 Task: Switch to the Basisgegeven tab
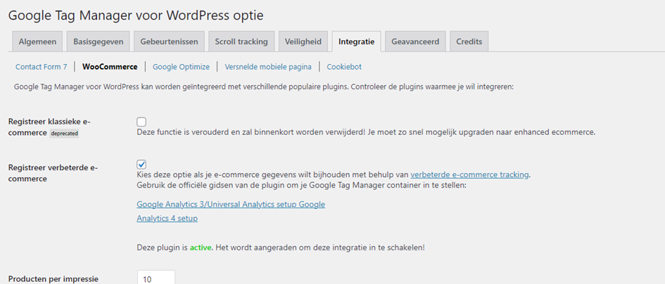coord(99,41)
